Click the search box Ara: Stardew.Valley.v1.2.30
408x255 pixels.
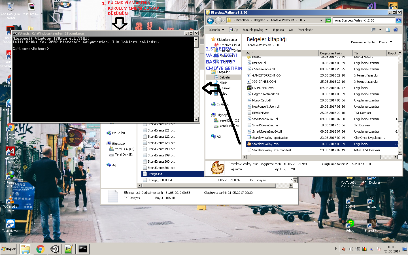[x=364, y=20]
